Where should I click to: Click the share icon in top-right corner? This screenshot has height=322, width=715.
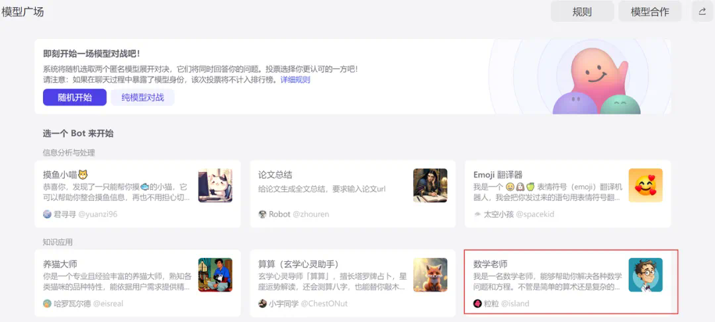point(702,11)
